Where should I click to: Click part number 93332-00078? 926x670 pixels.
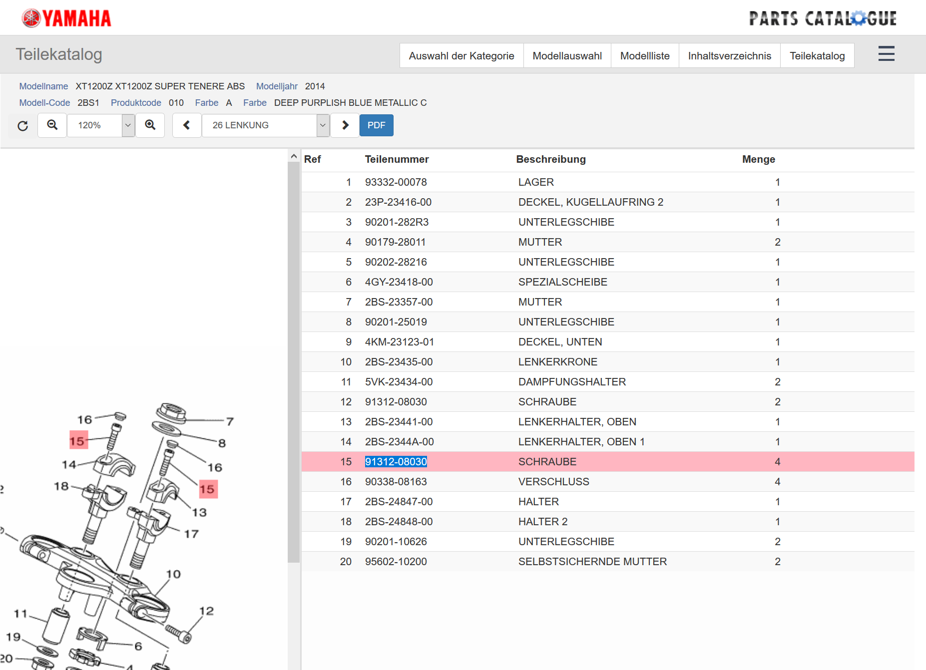tap(396, 182)
